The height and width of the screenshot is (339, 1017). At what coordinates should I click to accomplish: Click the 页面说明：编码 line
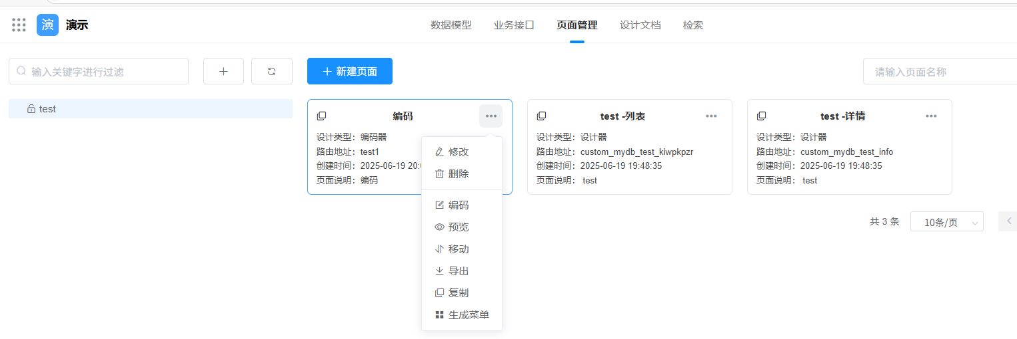coord(347,180)
